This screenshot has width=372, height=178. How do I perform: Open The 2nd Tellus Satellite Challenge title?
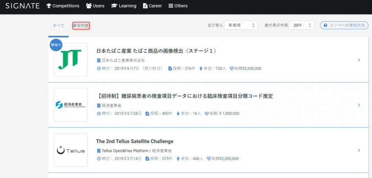(x=135, y=141)
